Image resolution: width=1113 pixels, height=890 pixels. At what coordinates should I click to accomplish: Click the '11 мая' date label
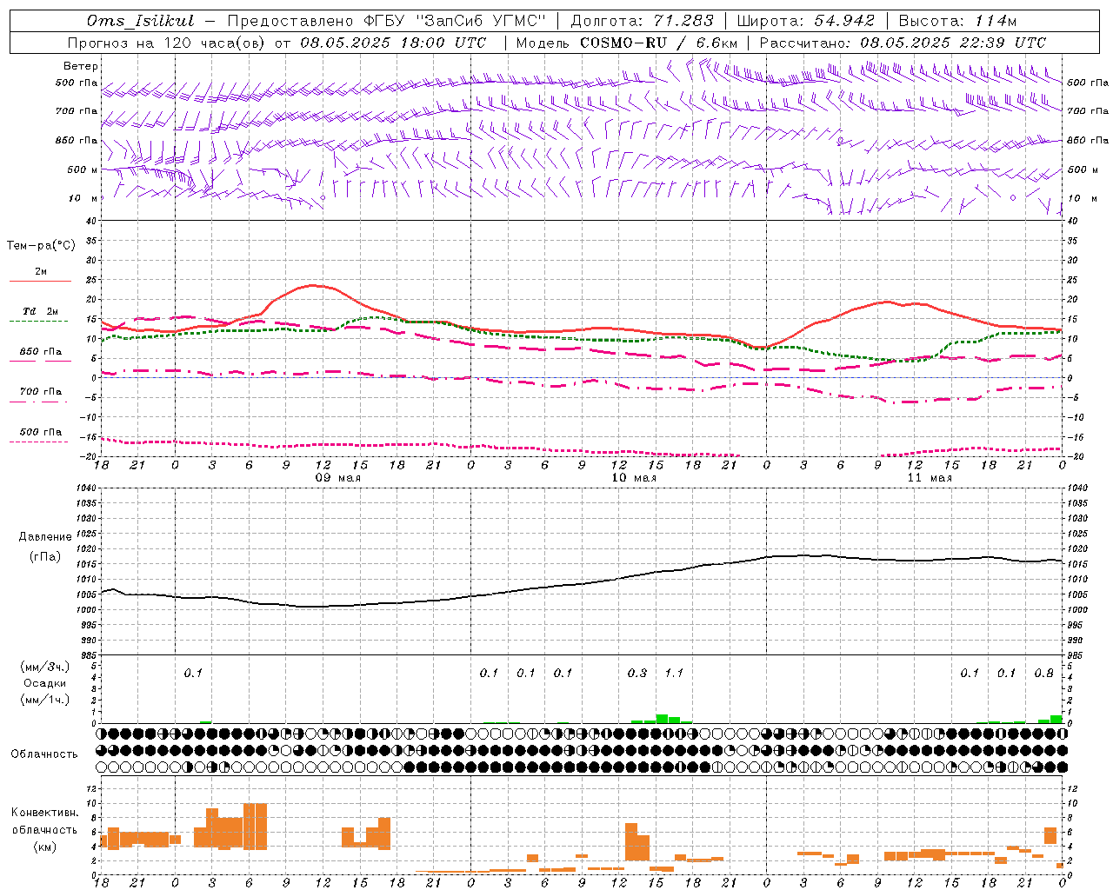[930, 478]
